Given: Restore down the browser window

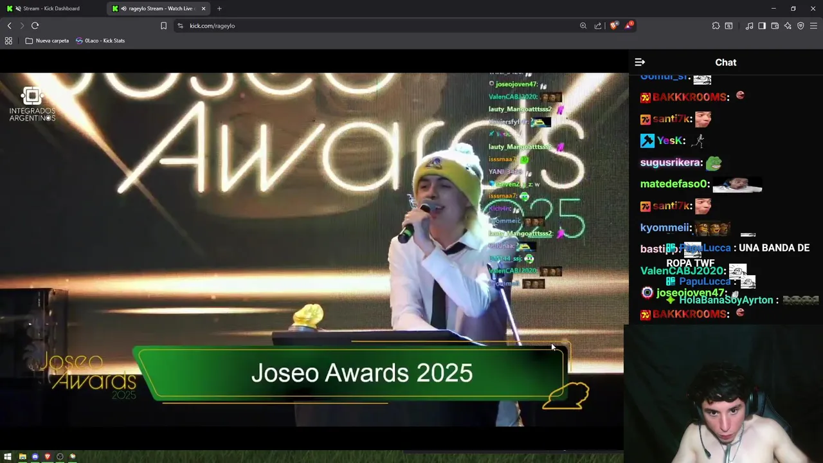Looking at the screenshot, I should [x=793, y=8].
